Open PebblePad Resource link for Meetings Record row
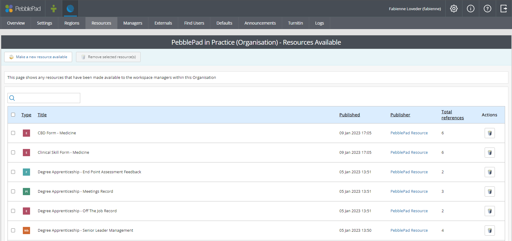 pyautogui.click(x=409, y=192)
